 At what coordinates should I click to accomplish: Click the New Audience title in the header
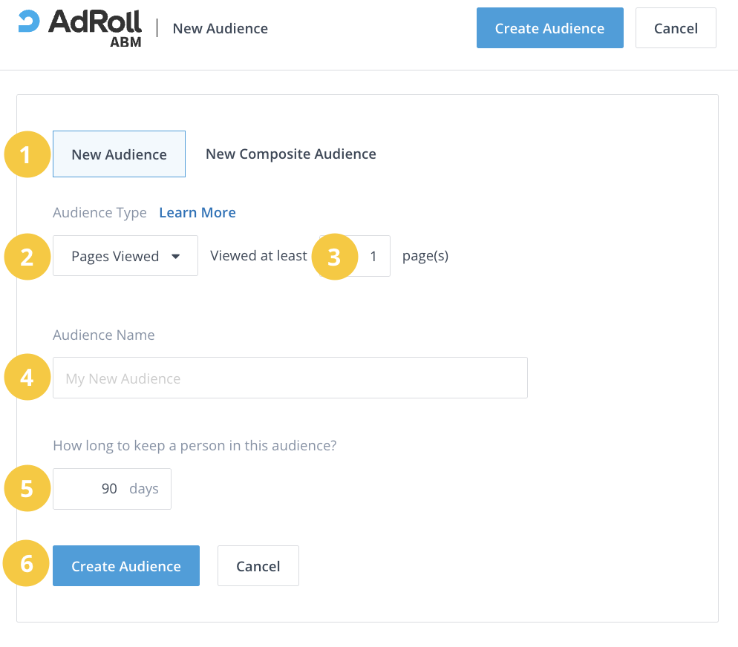coord(220,28)
